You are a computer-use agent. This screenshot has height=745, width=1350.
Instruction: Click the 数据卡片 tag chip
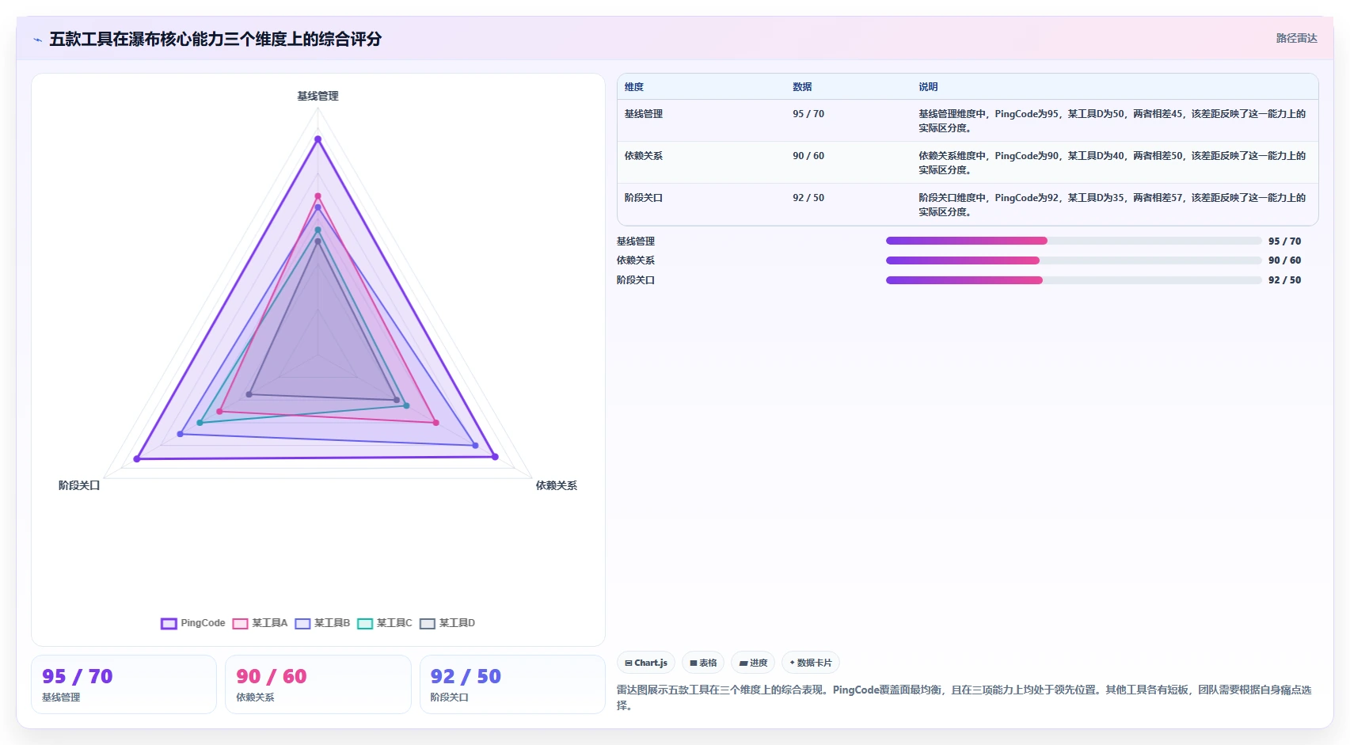tap(811, 663)
